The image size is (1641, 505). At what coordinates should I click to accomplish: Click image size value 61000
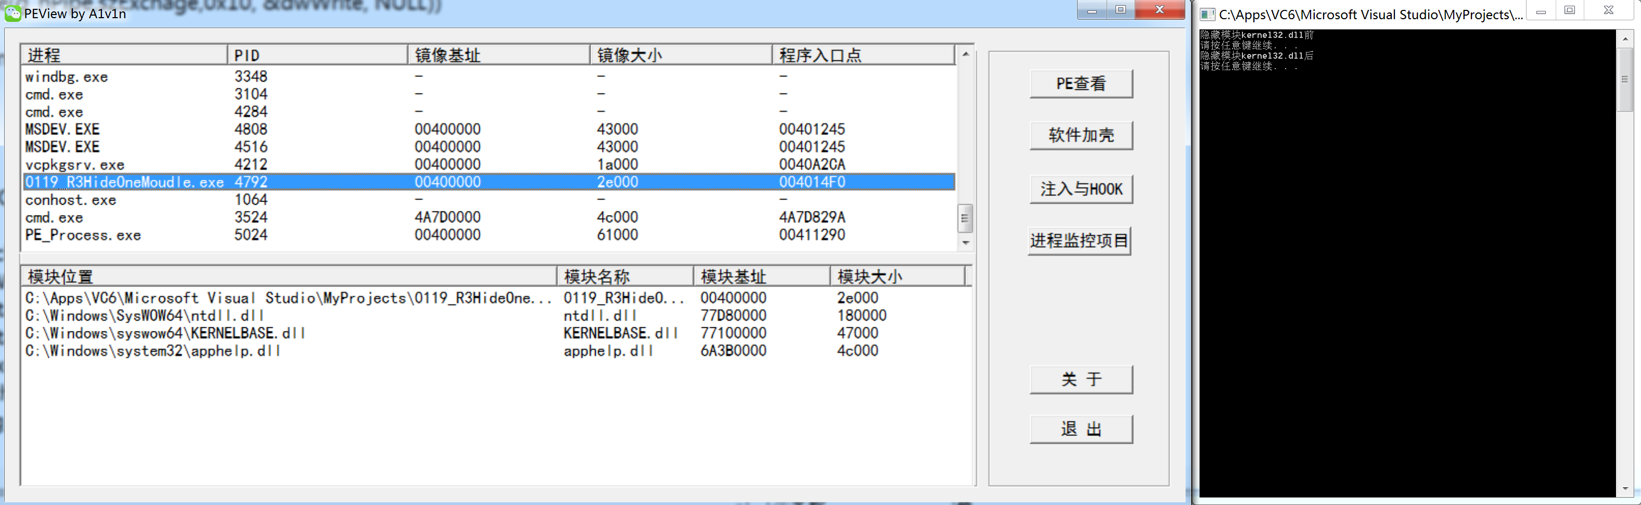pos(617,235)
